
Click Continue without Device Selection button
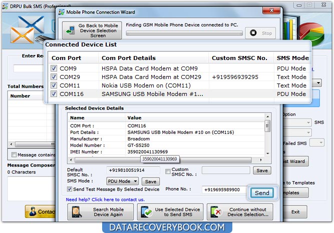point(240,212)
